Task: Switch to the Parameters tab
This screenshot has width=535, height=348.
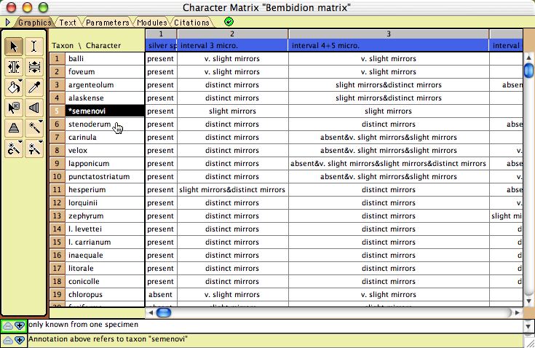Action: [x=106, y=23]
